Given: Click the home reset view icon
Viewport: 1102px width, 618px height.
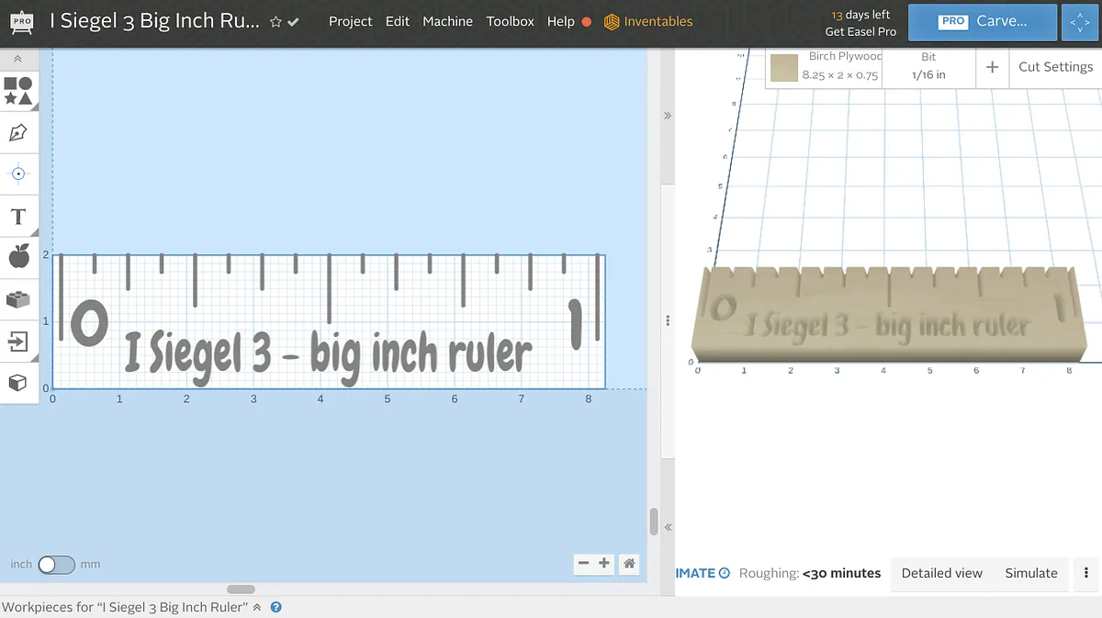Looking at the screenshot, I should [629, 564].
